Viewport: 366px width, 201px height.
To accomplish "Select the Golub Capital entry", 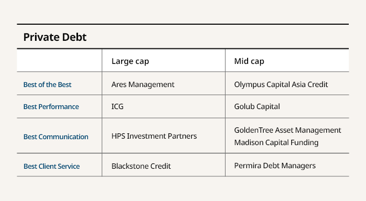I will 257,106.
